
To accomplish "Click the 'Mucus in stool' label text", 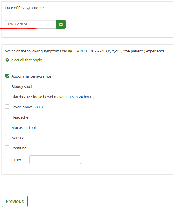I will 24,128.
